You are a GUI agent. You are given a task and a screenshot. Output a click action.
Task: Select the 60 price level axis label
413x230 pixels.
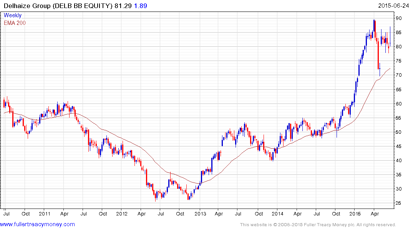pyautogui.click(x=399, y=103)
